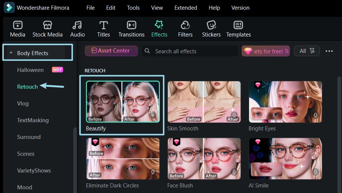Select the TextMasking category
Viewport: 342px width, 193px height.
point(33,120)
